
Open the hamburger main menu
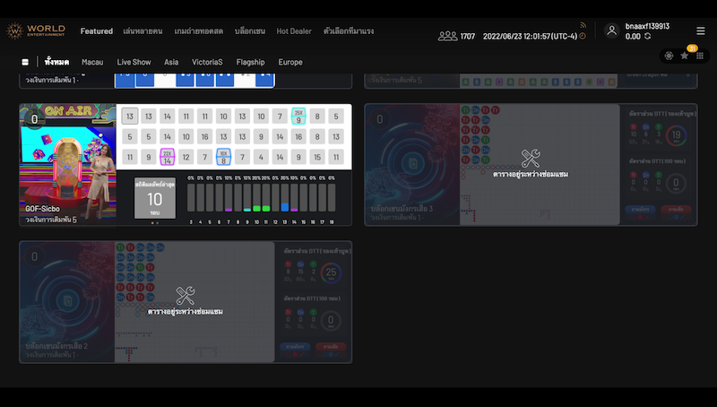coord(700,30)
